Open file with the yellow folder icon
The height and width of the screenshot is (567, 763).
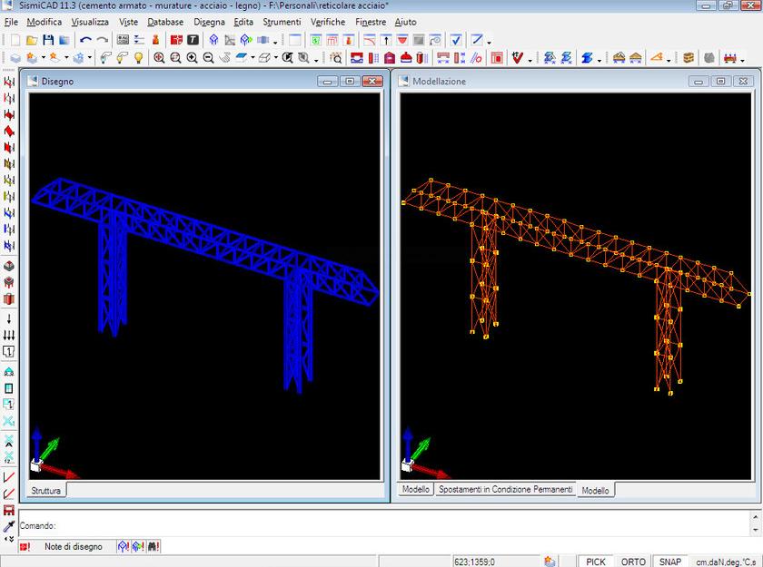(32, 40)
